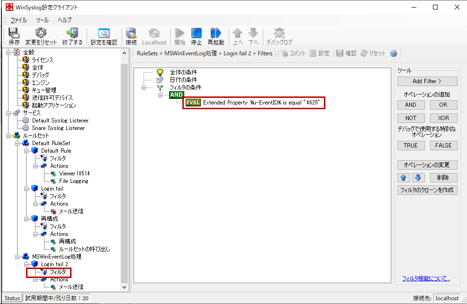This screenshot has width=467, height=304.
Task: Select the File Logging action
Action: pyautogui.click(x=73, y=181)
